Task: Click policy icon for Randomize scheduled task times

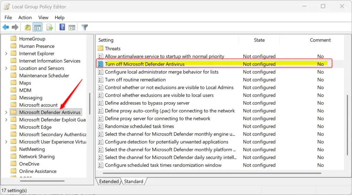Action: pos(101,126)
